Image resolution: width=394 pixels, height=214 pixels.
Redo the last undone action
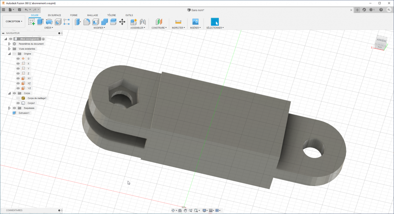pos(35,10)
